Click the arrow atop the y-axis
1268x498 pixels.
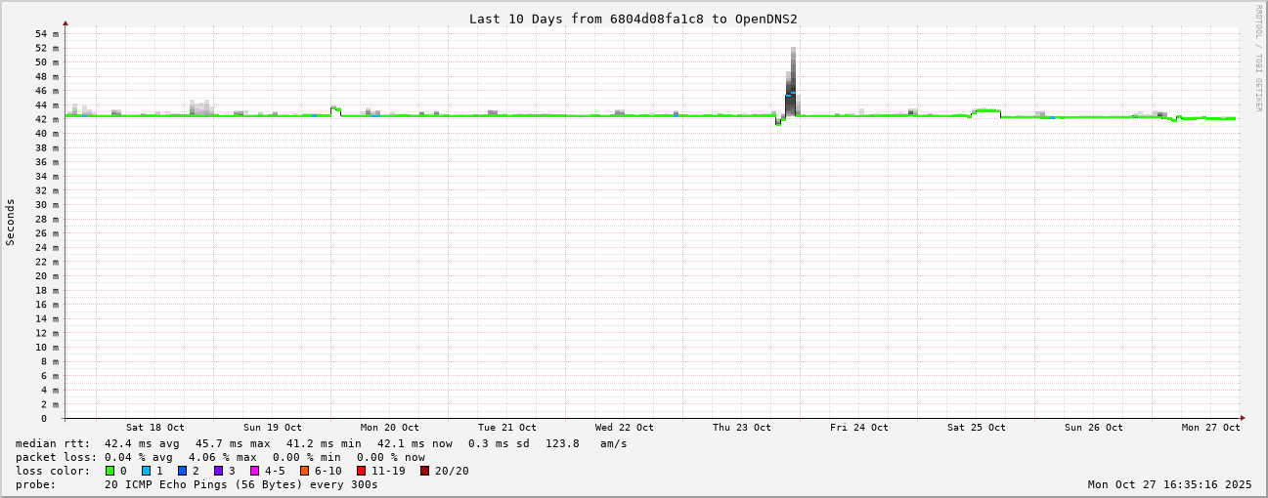(x=66, y=22)
